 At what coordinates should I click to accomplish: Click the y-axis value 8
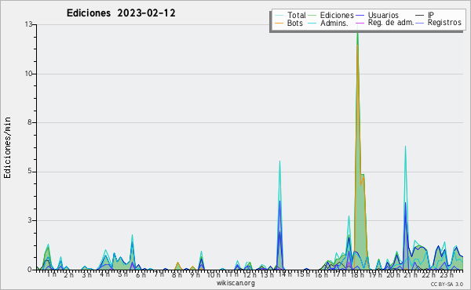click(31, 122)
